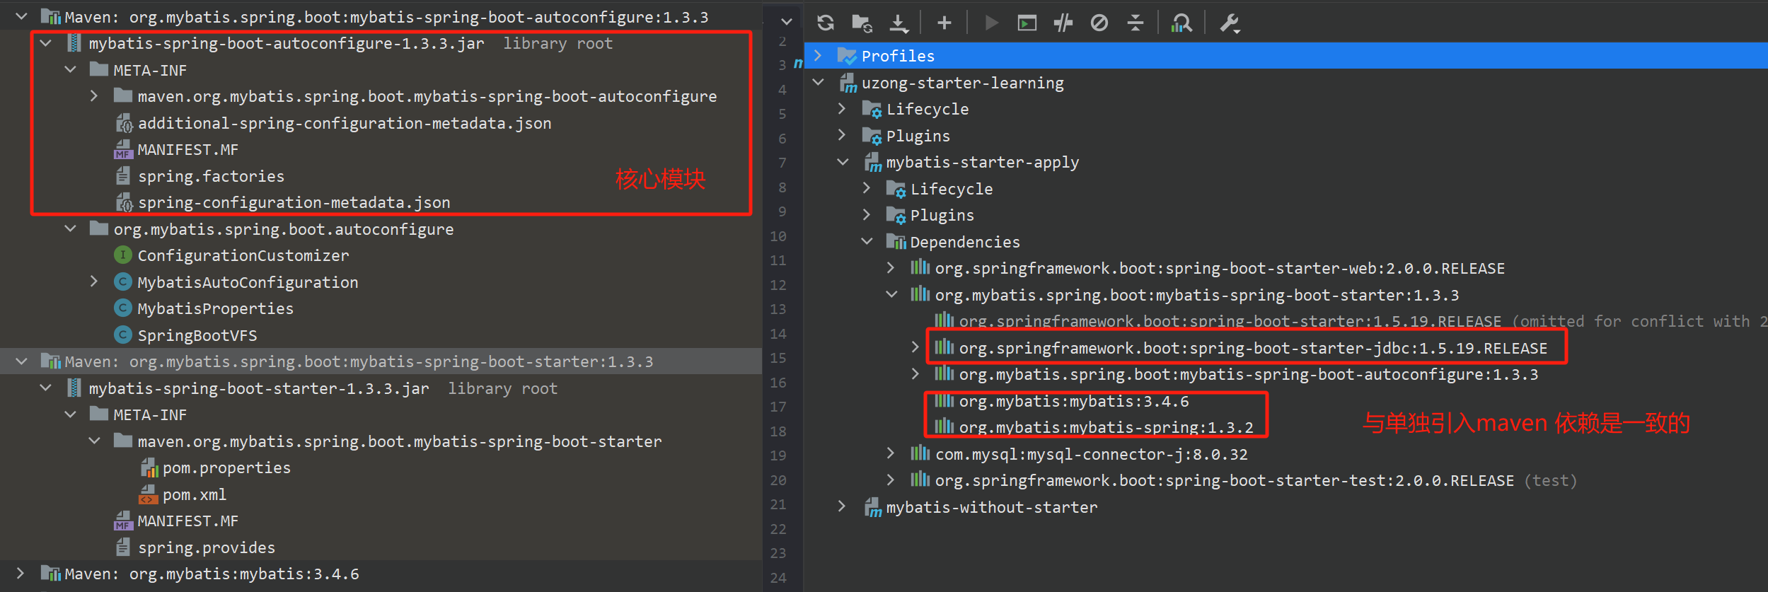This screenshot has height=592, width=1768.
Task: Expand spring-boot-starter-web:2.0.0.RELEASE dependency
Action: [x=891, y=267]
